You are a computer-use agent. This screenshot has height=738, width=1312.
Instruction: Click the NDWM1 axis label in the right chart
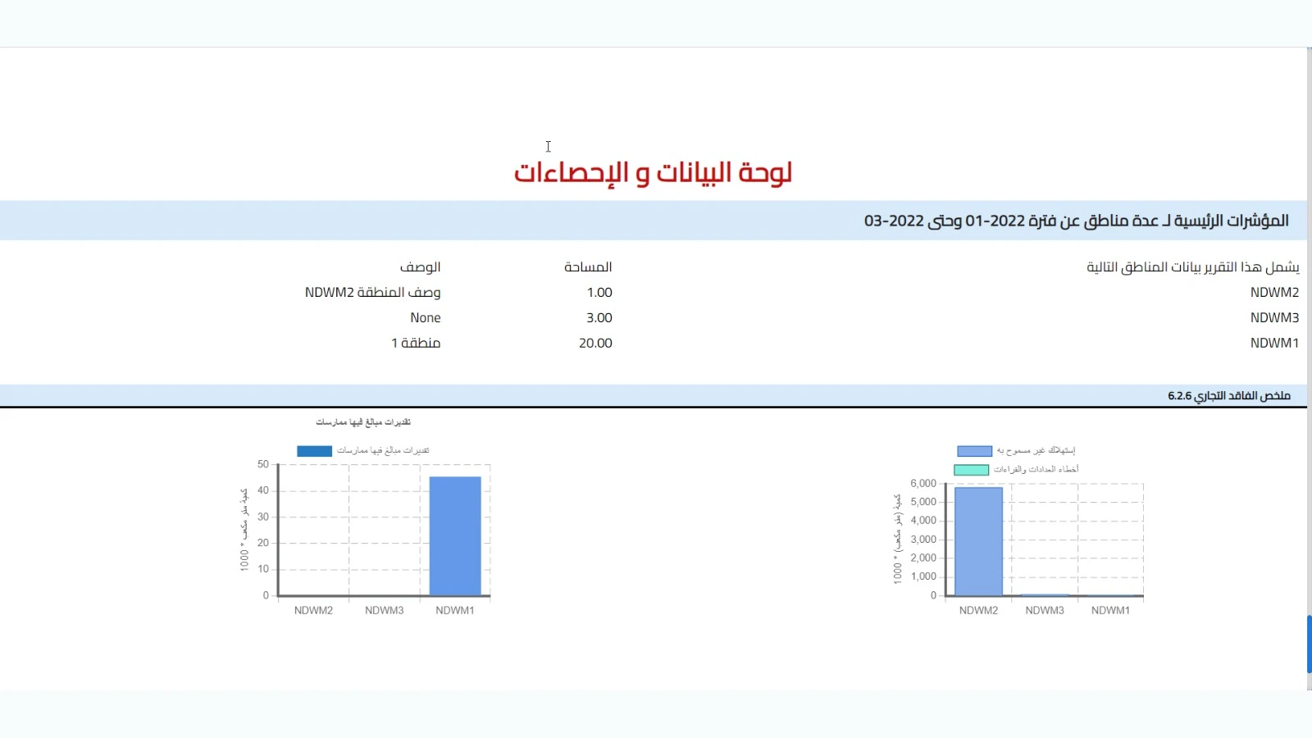tap(1110, 611)
